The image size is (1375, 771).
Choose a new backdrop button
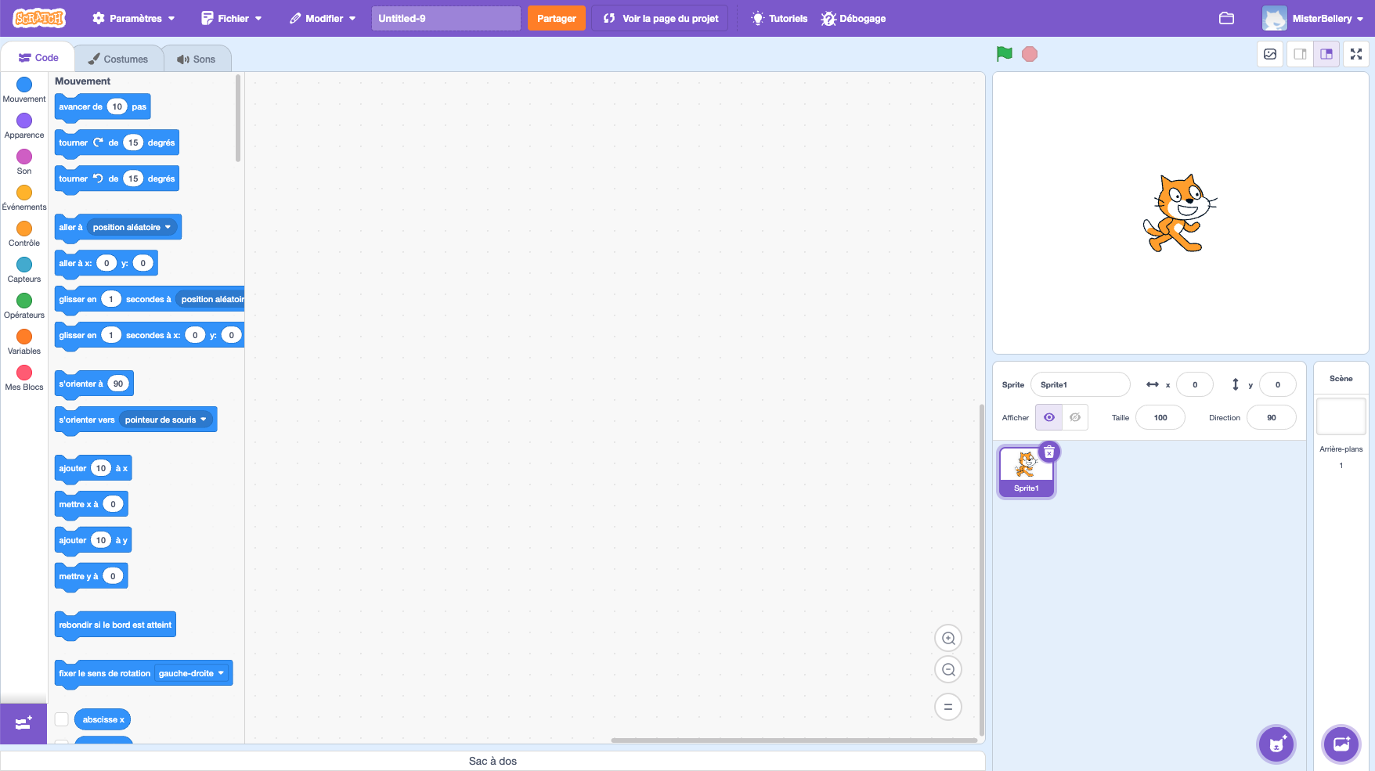pos(1341,744)
